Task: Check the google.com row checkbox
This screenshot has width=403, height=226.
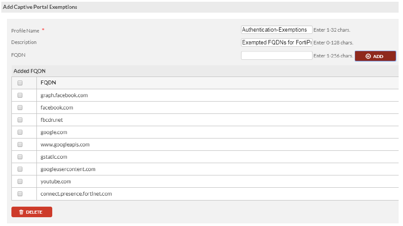Action: 20,132
